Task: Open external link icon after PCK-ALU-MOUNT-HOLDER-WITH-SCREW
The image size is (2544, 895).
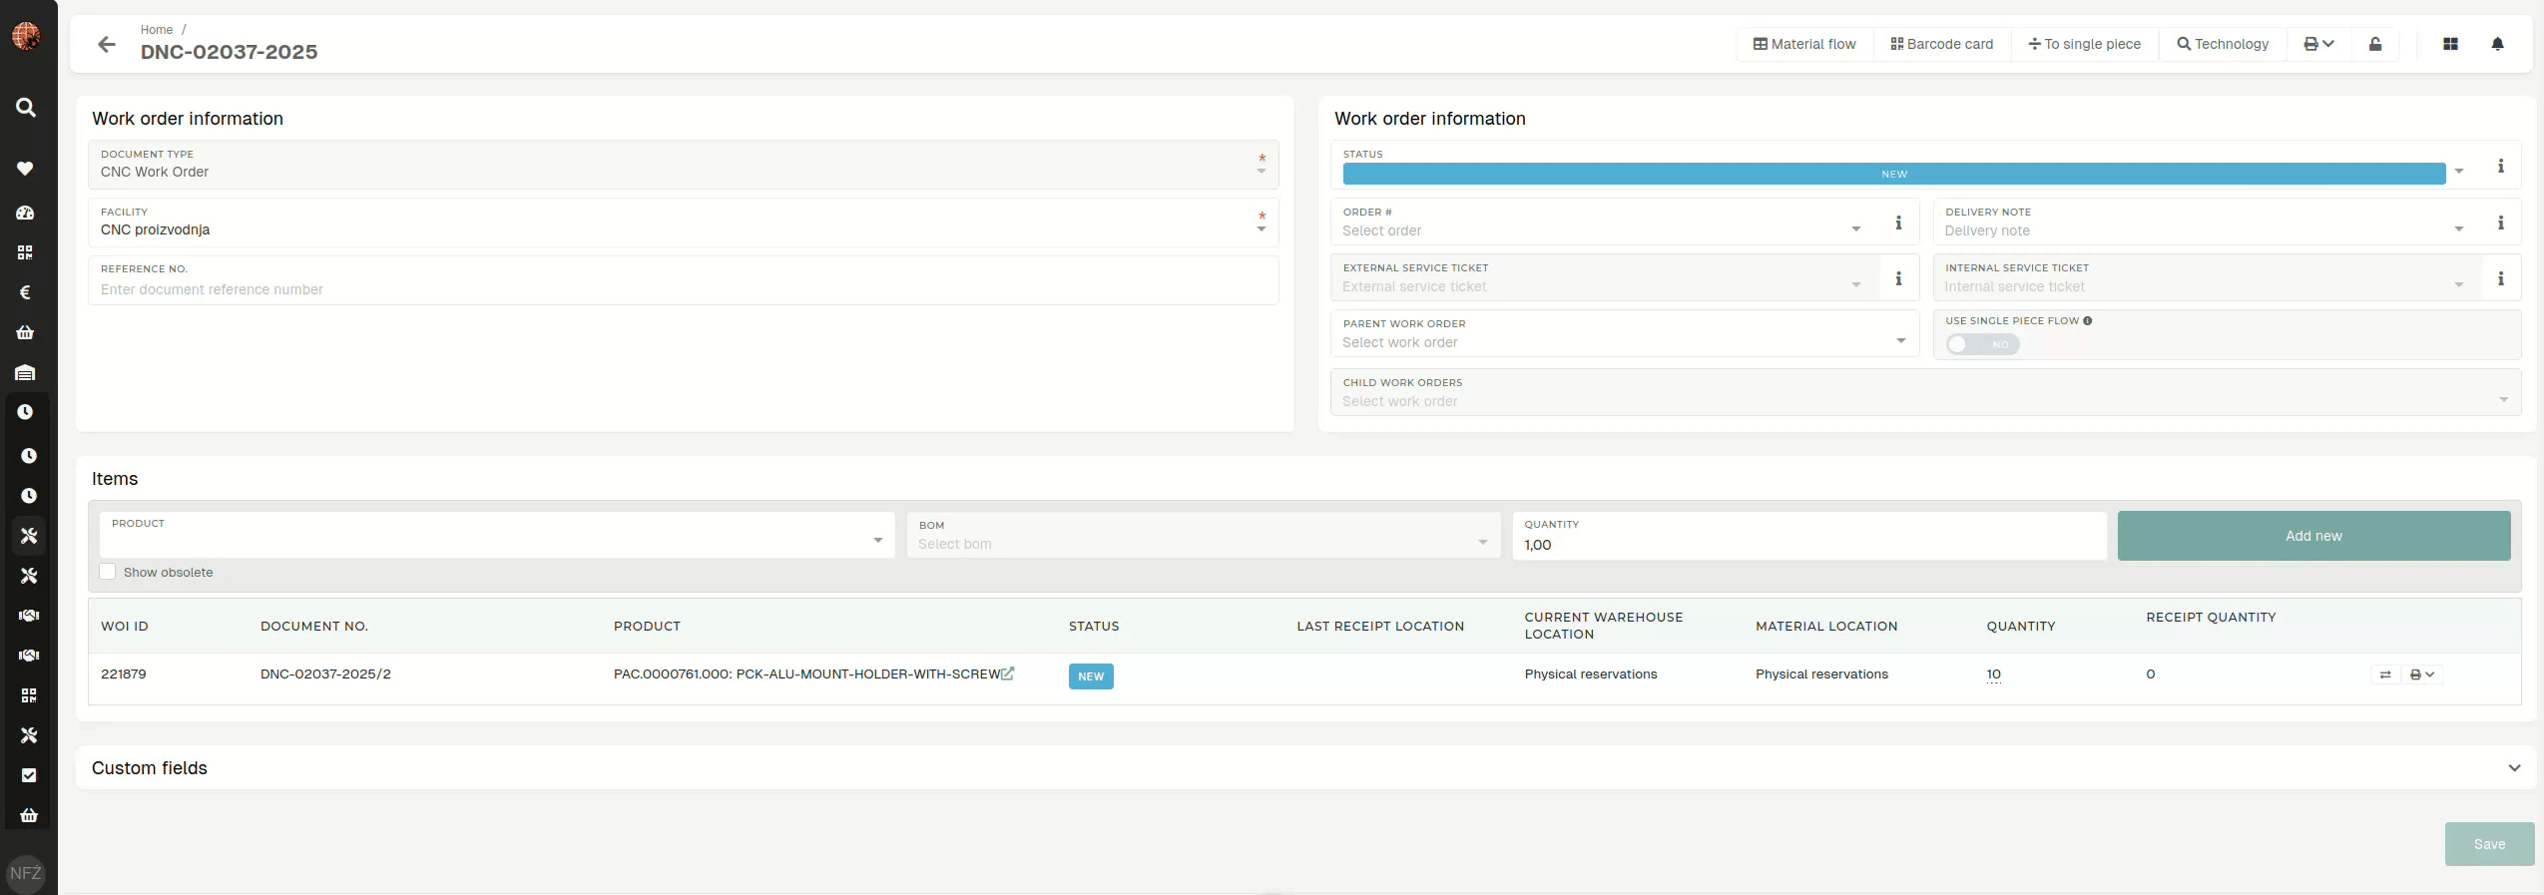Action: click(x=1008, y=673)
